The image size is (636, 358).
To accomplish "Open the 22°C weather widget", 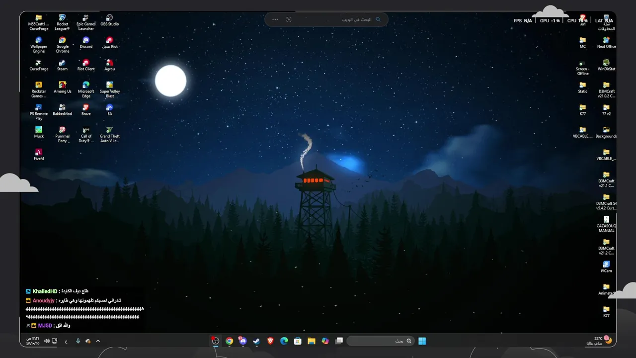I will [599, 341].
